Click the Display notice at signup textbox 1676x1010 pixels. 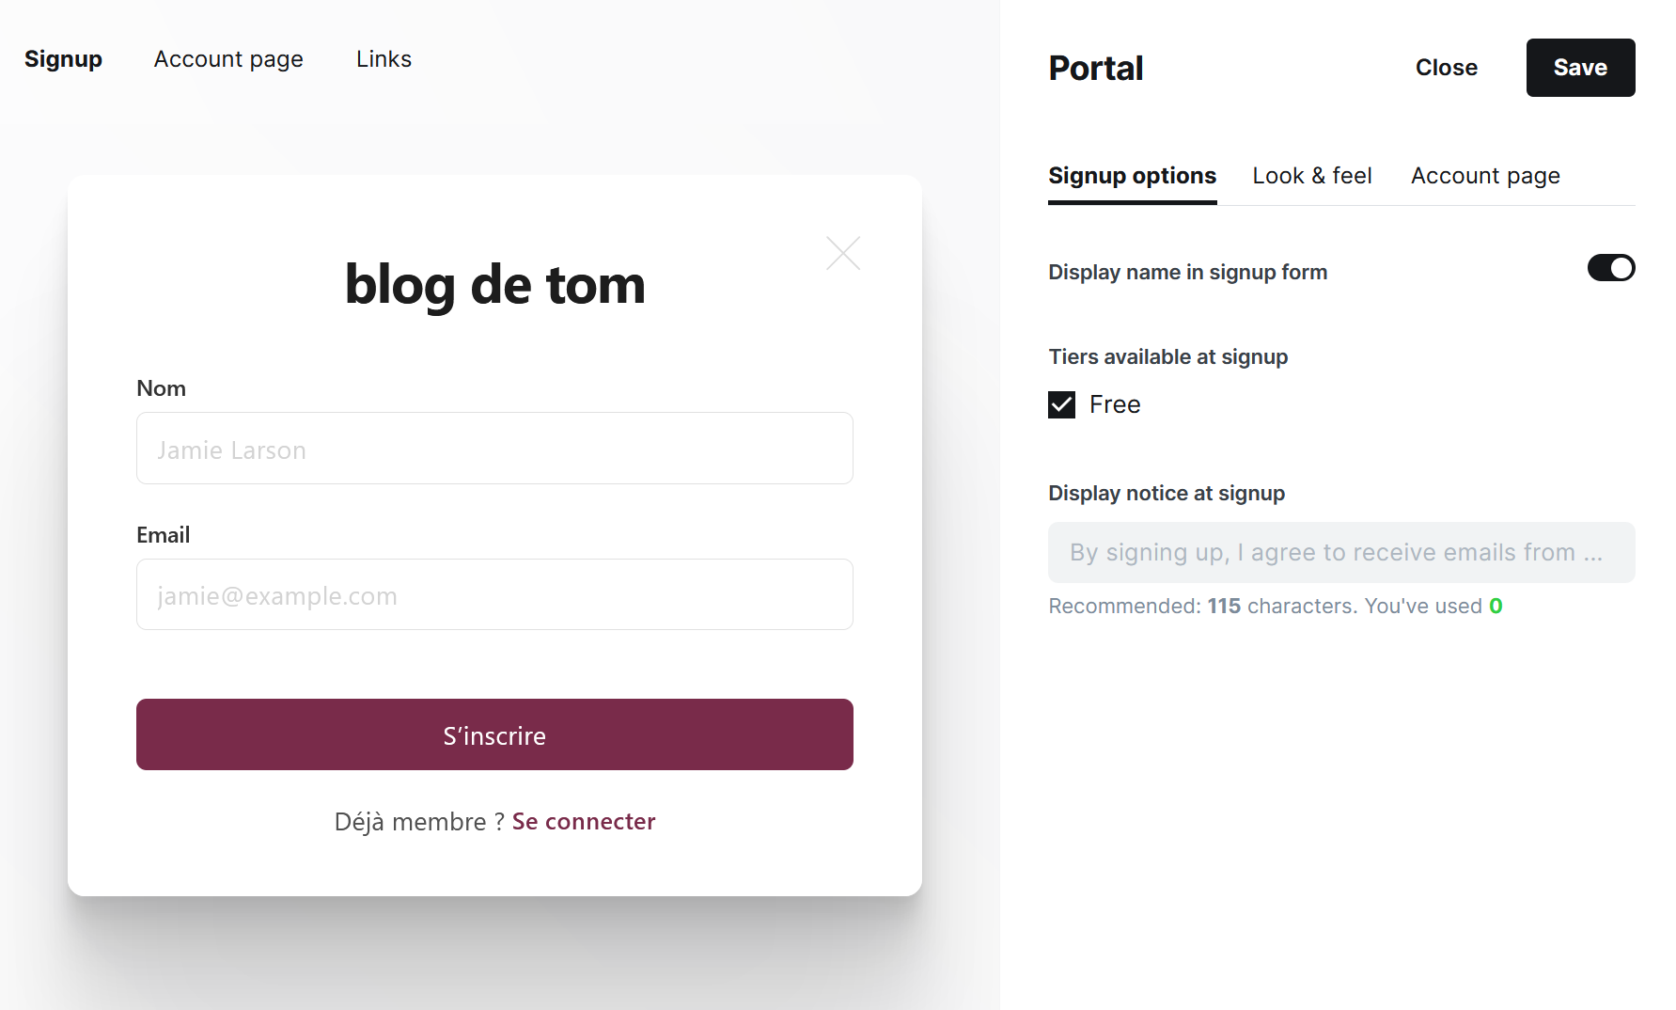1340,552
